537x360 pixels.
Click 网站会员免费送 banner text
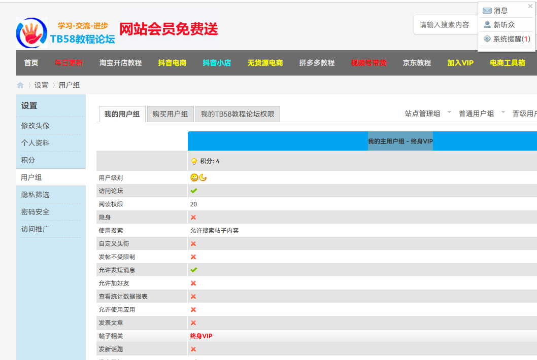pos(169,29)
